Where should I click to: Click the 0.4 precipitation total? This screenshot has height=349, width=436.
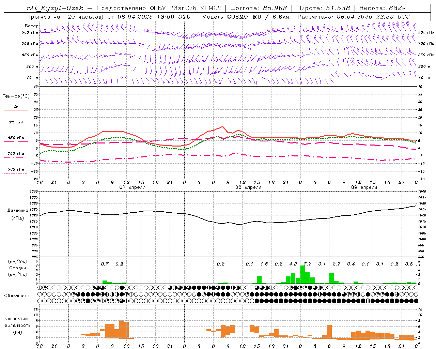(x=351, y=264)
